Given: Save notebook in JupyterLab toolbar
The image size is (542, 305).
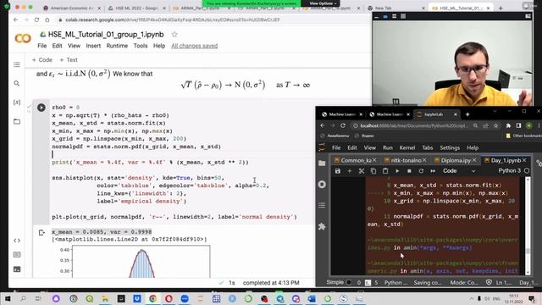Looking at the screenshot, I should 338,171.
